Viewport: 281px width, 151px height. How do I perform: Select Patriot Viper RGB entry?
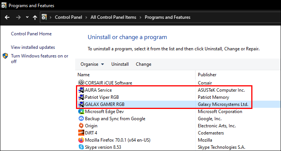click(102, 97)
